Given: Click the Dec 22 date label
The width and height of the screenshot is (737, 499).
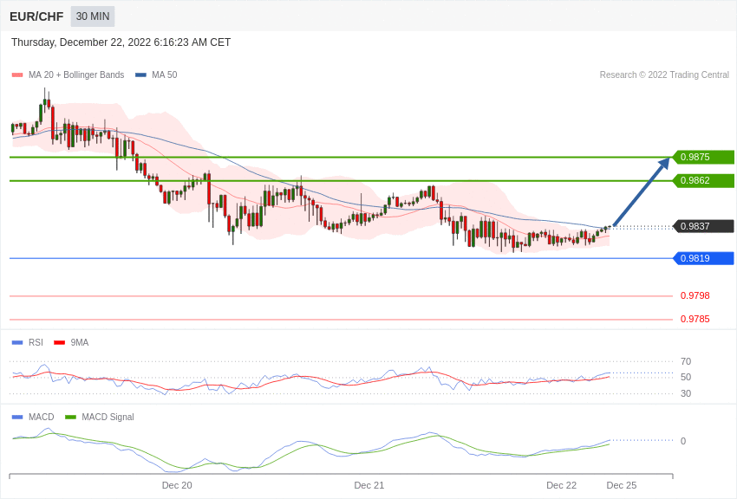Looking at the screenshot, I should tap(561, 485).
